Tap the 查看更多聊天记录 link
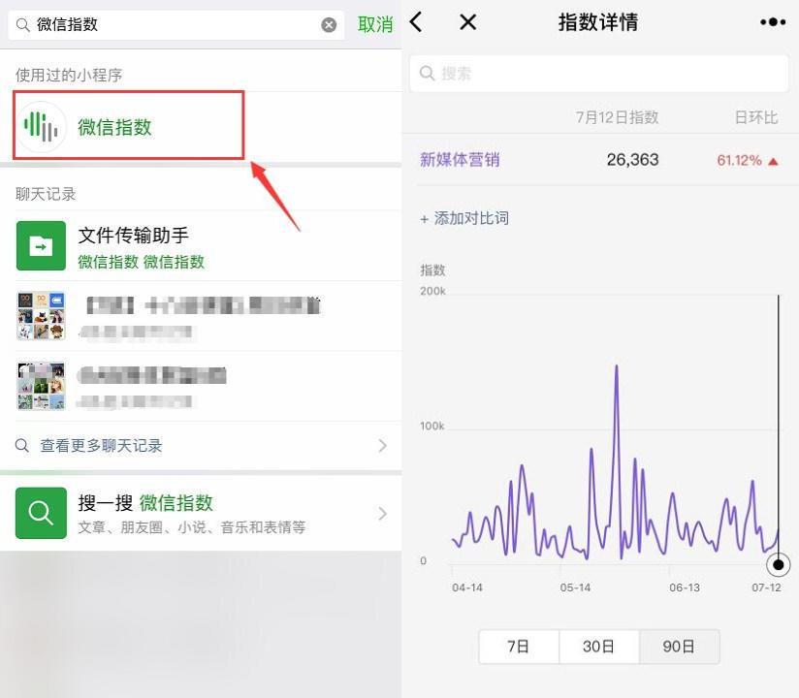The image size is (799, 698). tap(101, 446)
